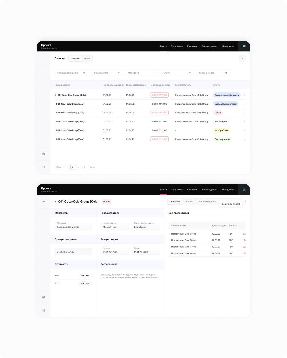Open Кампании in the detail screen navbar

point(192,190)
